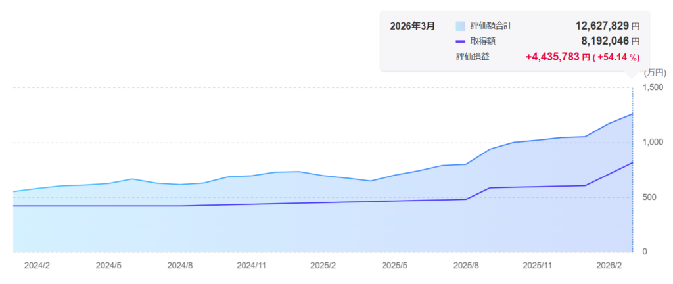
Task: Click the 2025/11 x-axis label
Action: tap(538, 266)
